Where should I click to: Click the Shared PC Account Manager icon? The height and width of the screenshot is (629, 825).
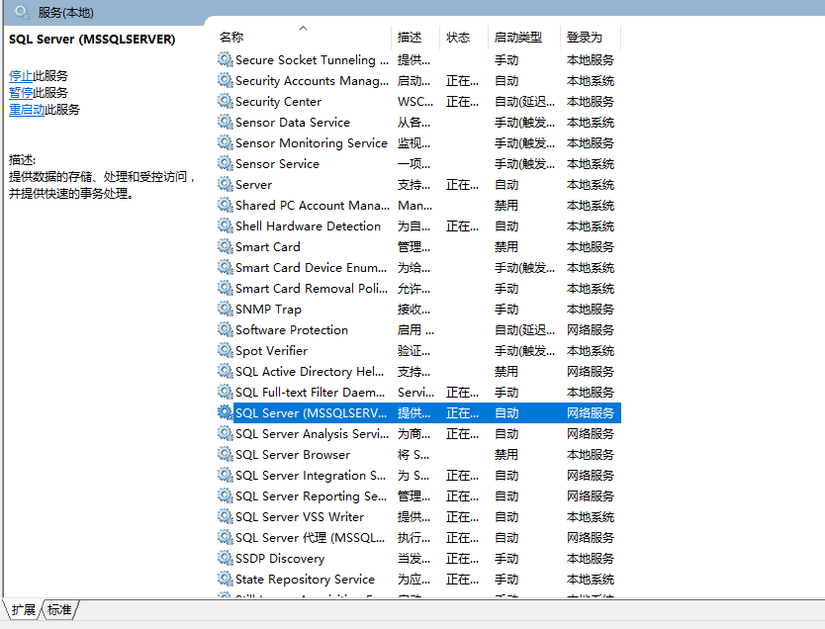[226, 205]
